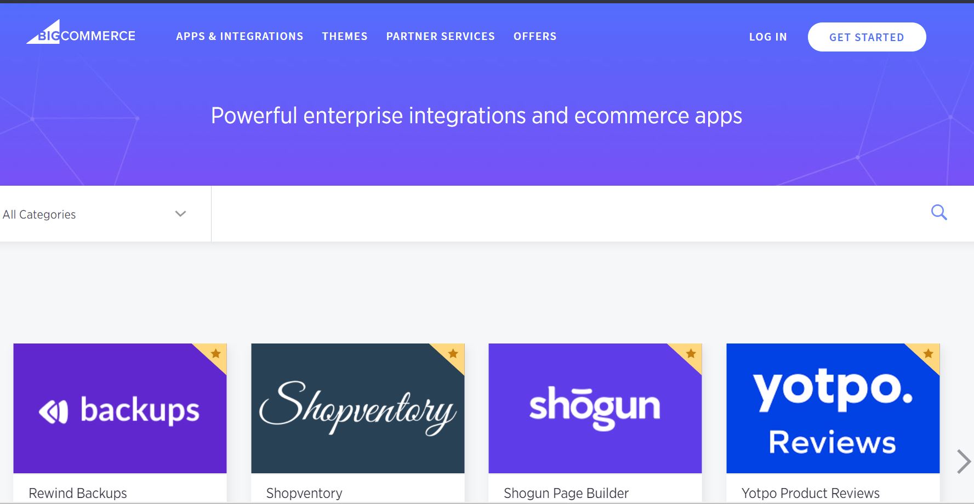
Task: Click the Shopventory title text
Action: (304, 493)
